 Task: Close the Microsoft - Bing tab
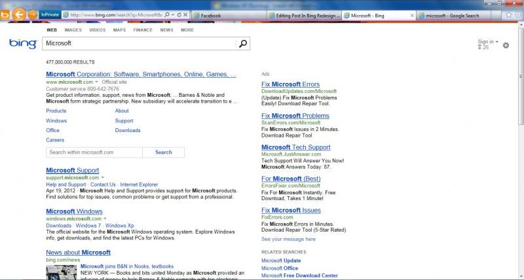[x=412, y=15]
